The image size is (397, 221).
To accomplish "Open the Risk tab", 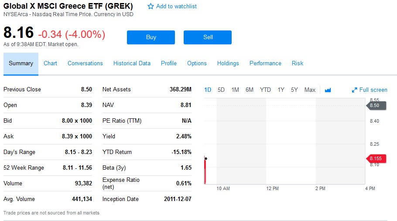I will [298, 64].
